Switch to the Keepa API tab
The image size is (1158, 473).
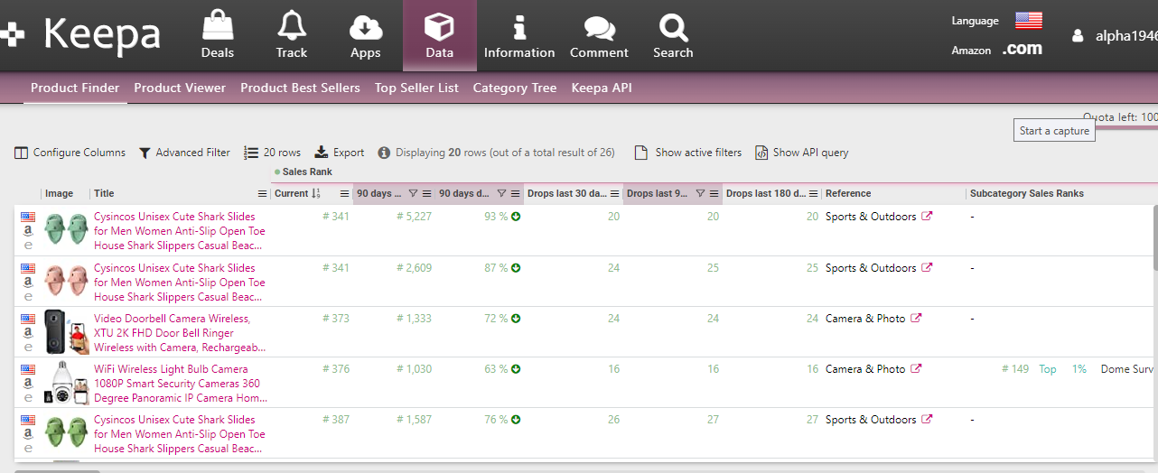point(602,88)
